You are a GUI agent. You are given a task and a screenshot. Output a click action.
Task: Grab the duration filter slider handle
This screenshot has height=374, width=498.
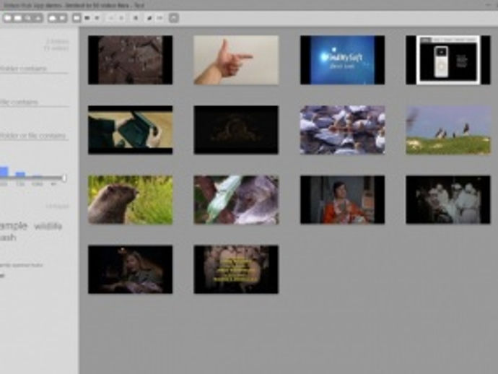tap(64, 178)
